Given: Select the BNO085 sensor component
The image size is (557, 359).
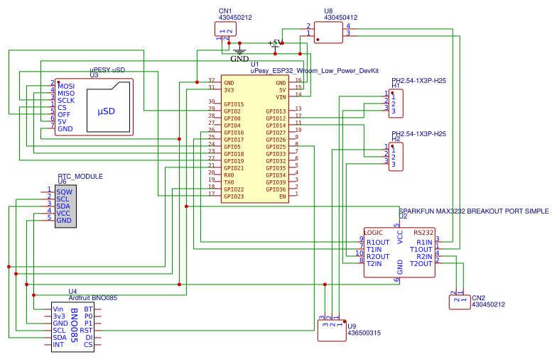Looking at the screenshot, I should 72,326.
